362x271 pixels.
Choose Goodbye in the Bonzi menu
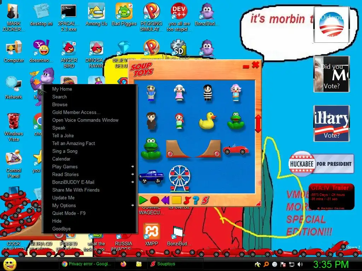pos(62,229)
